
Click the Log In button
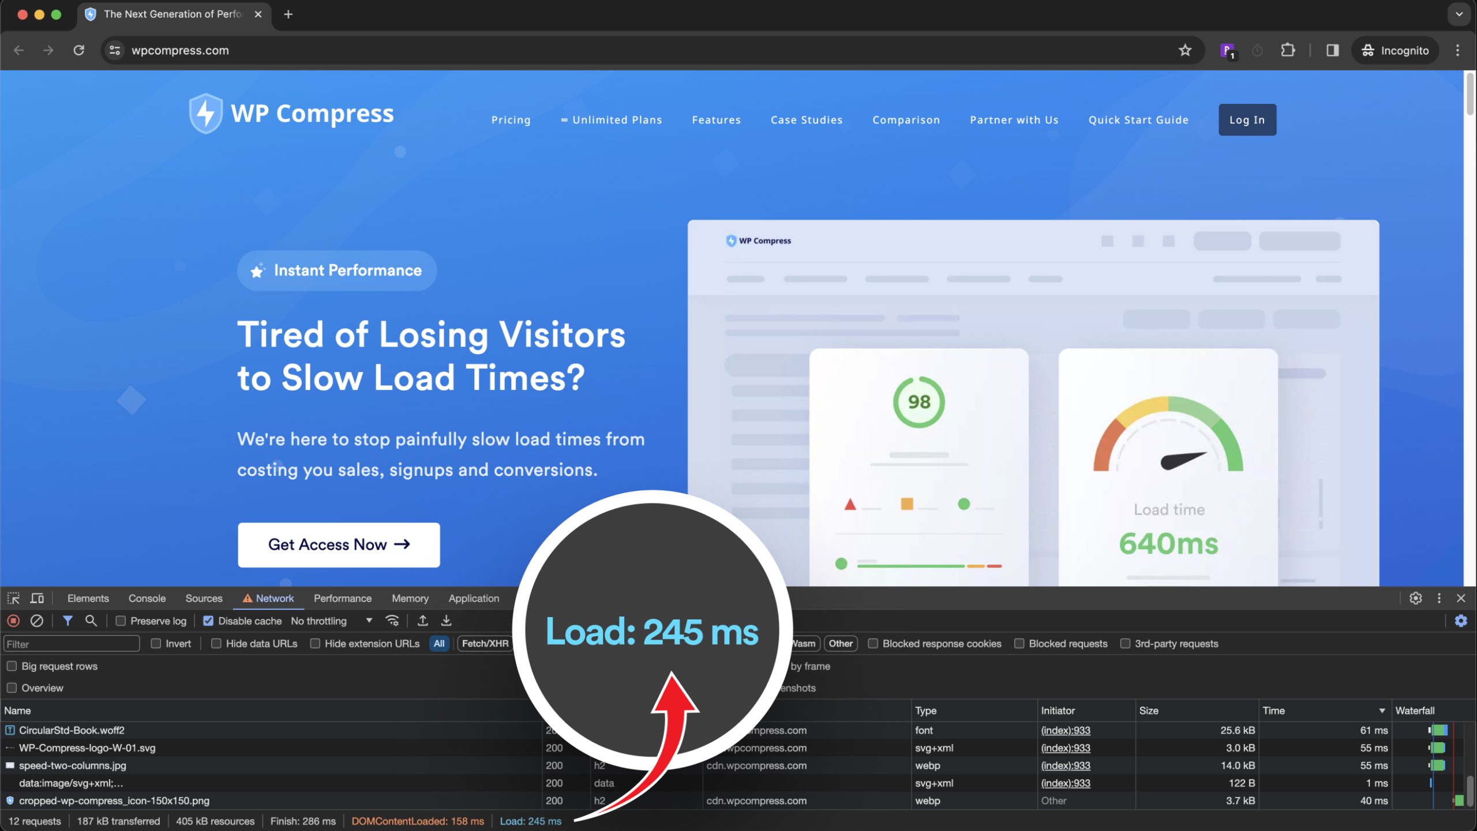pyautogui.click(x=1247, y=119)
